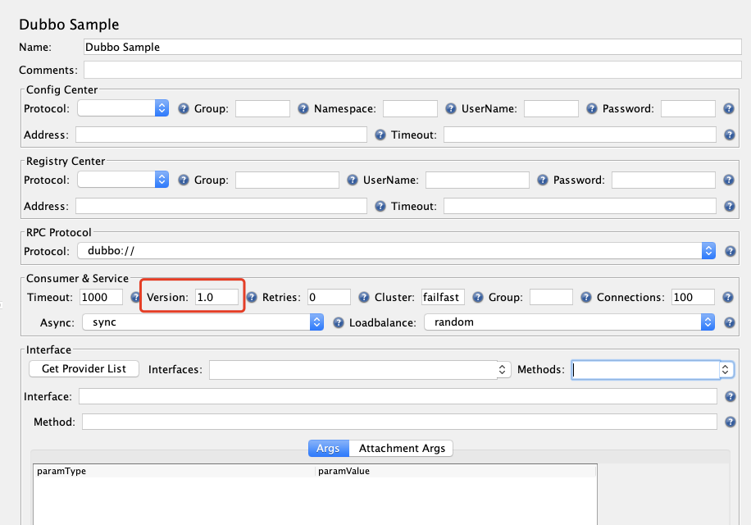
Task: Click help icon after Async dropdown
Action: point(339,323)
